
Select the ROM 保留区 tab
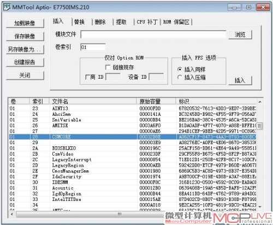click(x=176, y=22)
